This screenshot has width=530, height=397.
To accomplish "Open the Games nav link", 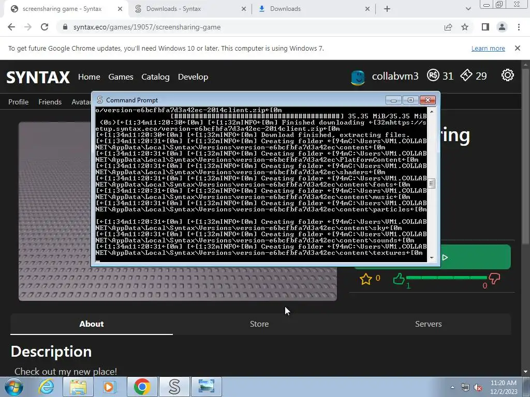I will pyautogui.click(x=121, y=77).
